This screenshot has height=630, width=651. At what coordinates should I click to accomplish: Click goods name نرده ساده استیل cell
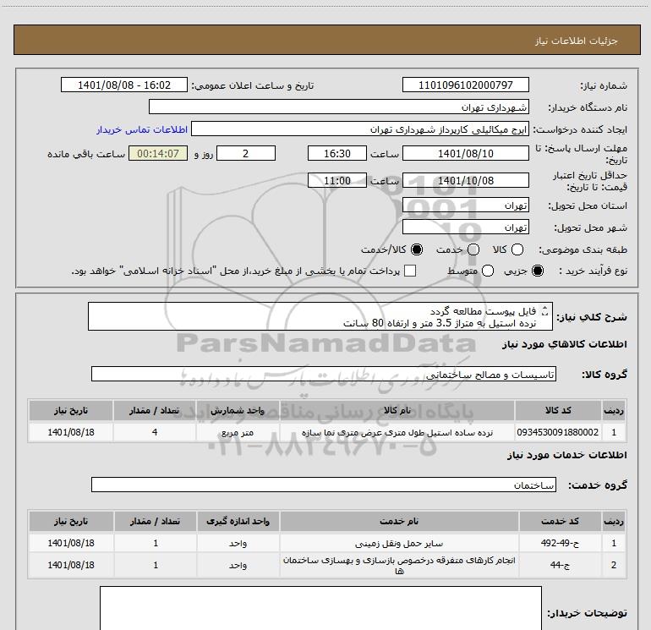pos(397,432)
